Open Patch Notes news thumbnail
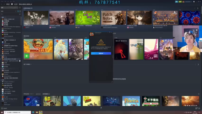Image resolution: width=202 pixels, height=114 pixels. point(113,18)
